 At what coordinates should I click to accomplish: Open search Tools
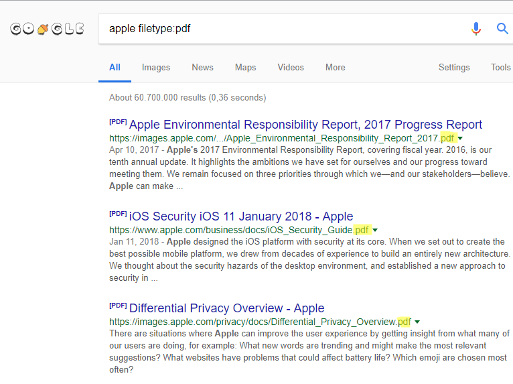tap(500, 68)
